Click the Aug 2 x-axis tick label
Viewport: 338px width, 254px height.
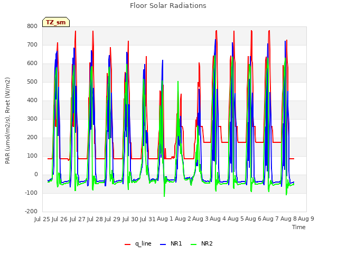pyautogui.click(x=183, y=219)
